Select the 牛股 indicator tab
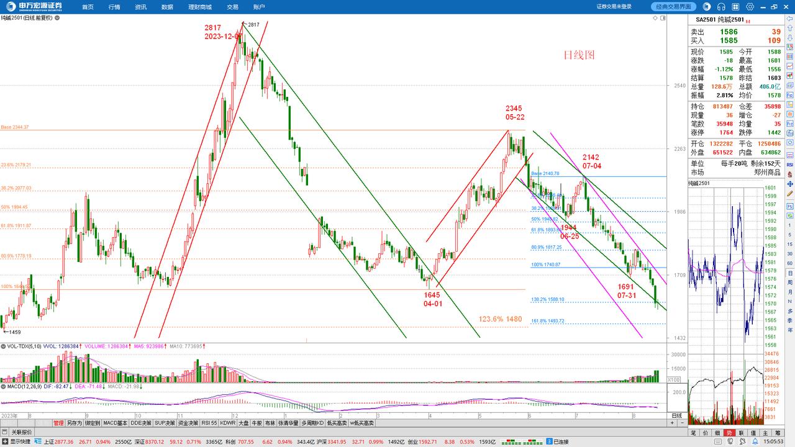Screen dimensions: 795x447 (x=257, y=423)
